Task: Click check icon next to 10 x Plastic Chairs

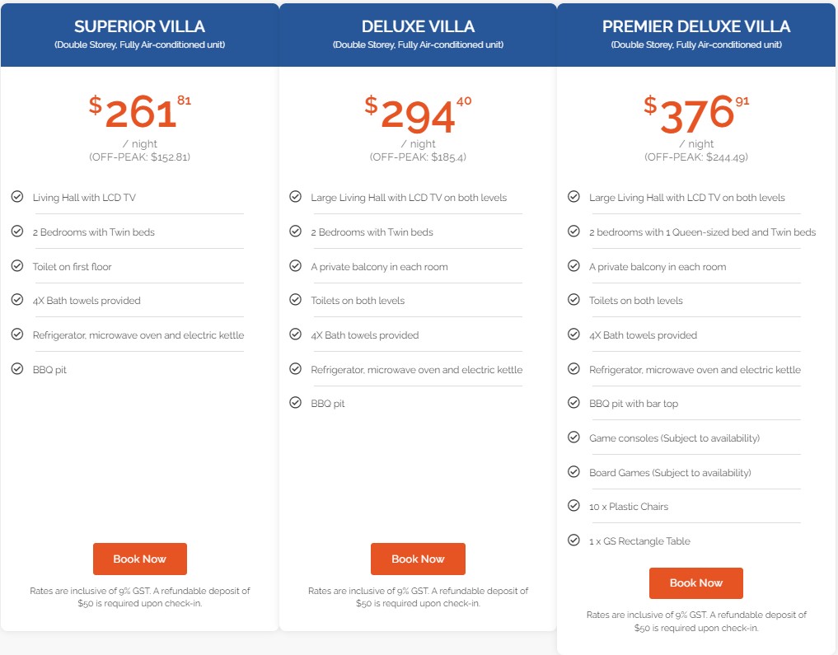Action: [x=573, y=506]
